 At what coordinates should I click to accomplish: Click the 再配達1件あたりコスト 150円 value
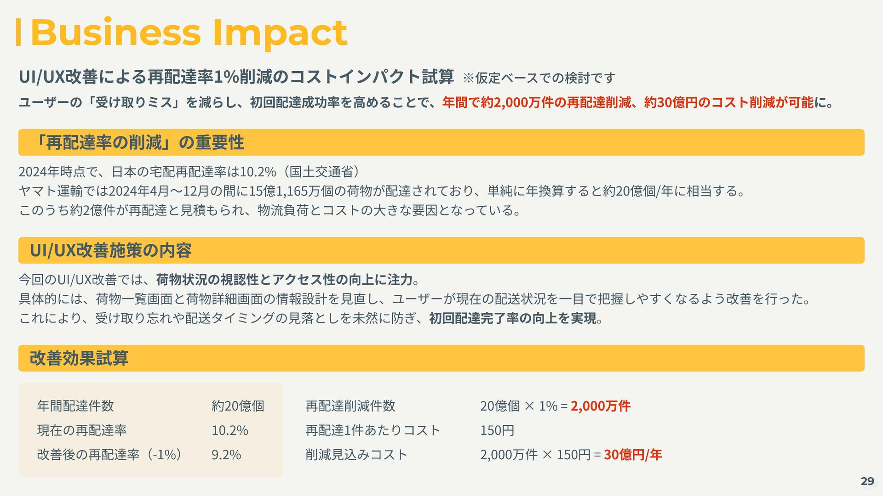pyautogui.click(x=497, y=430)
